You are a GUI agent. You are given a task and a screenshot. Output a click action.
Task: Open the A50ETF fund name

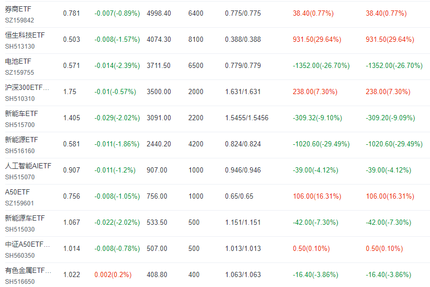tap(17, 192)
